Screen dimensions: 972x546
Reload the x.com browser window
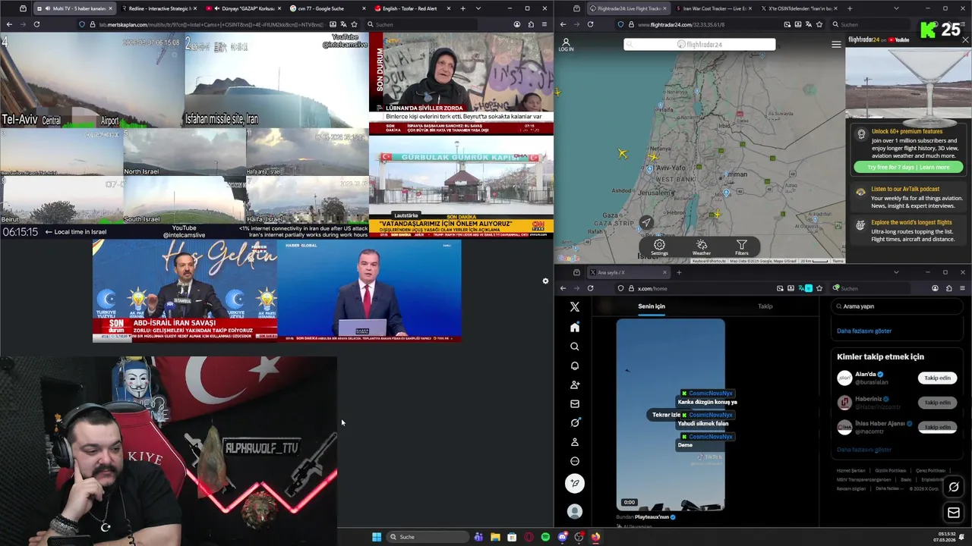pos(590,288)
